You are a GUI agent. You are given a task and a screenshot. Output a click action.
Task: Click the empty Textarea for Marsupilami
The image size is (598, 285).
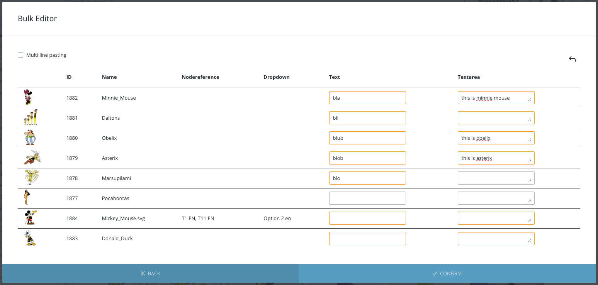496,178
